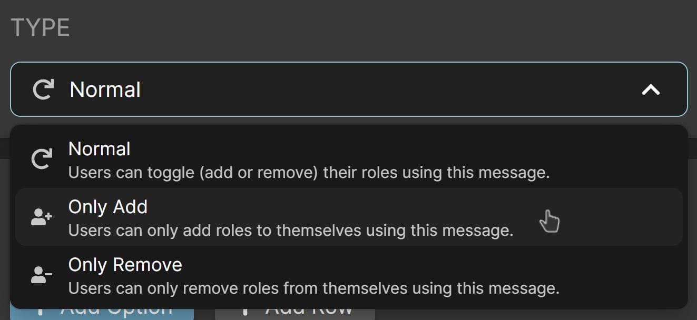Click the TYPE section label
This screenshot has width=697, height=320.
tap(41, 26)
